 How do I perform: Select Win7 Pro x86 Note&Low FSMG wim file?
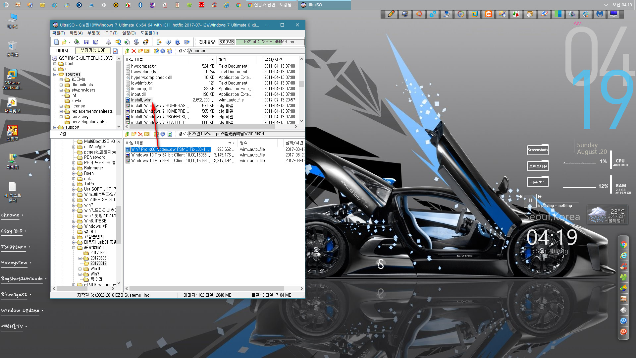[x=170, y=149]
